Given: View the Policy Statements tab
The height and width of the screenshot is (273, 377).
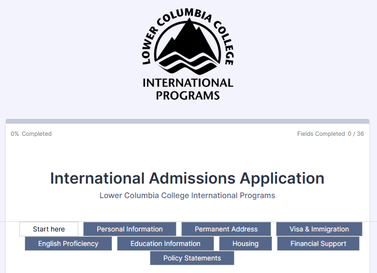Looking at the screenshot, I should click(192, 258).
